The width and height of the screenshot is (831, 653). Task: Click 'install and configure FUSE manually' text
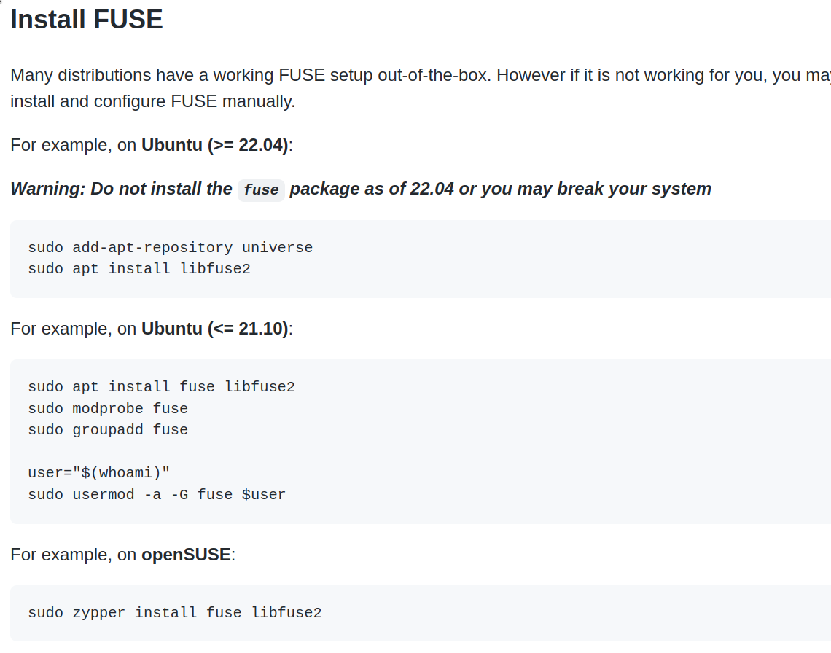[x=152, y=101]
